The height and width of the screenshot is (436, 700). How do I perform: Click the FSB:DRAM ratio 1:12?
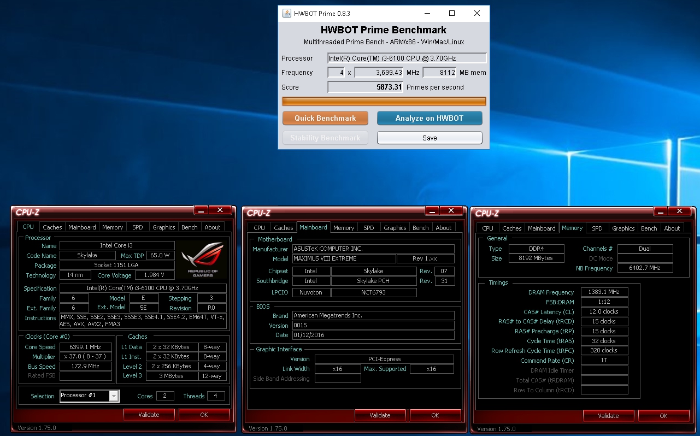coord(604,302)
